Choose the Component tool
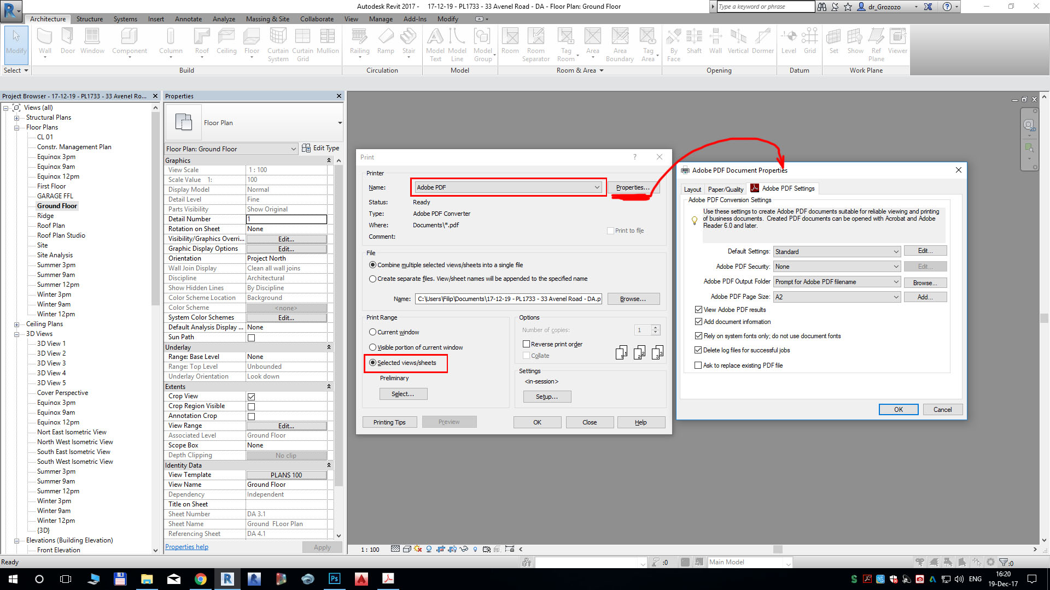 coord(130,42)
